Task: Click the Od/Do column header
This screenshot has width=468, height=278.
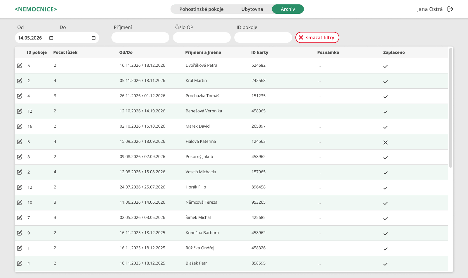Action: (x=126, y=52)
